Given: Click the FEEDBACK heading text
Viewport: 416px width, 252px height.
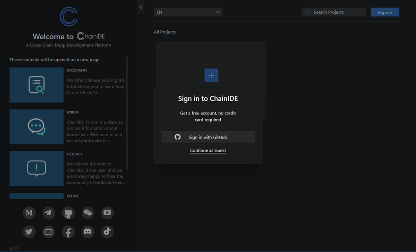Looking at the screenshot, I should (75, 154).
